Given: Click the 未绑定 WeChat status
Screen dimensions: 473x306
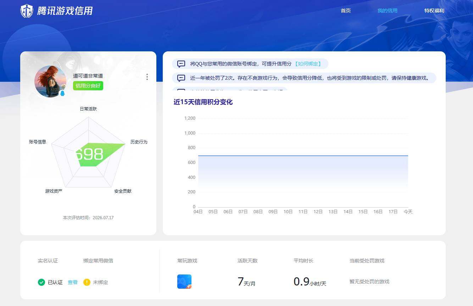Looking at the screenshot, I should click(100, 282).
